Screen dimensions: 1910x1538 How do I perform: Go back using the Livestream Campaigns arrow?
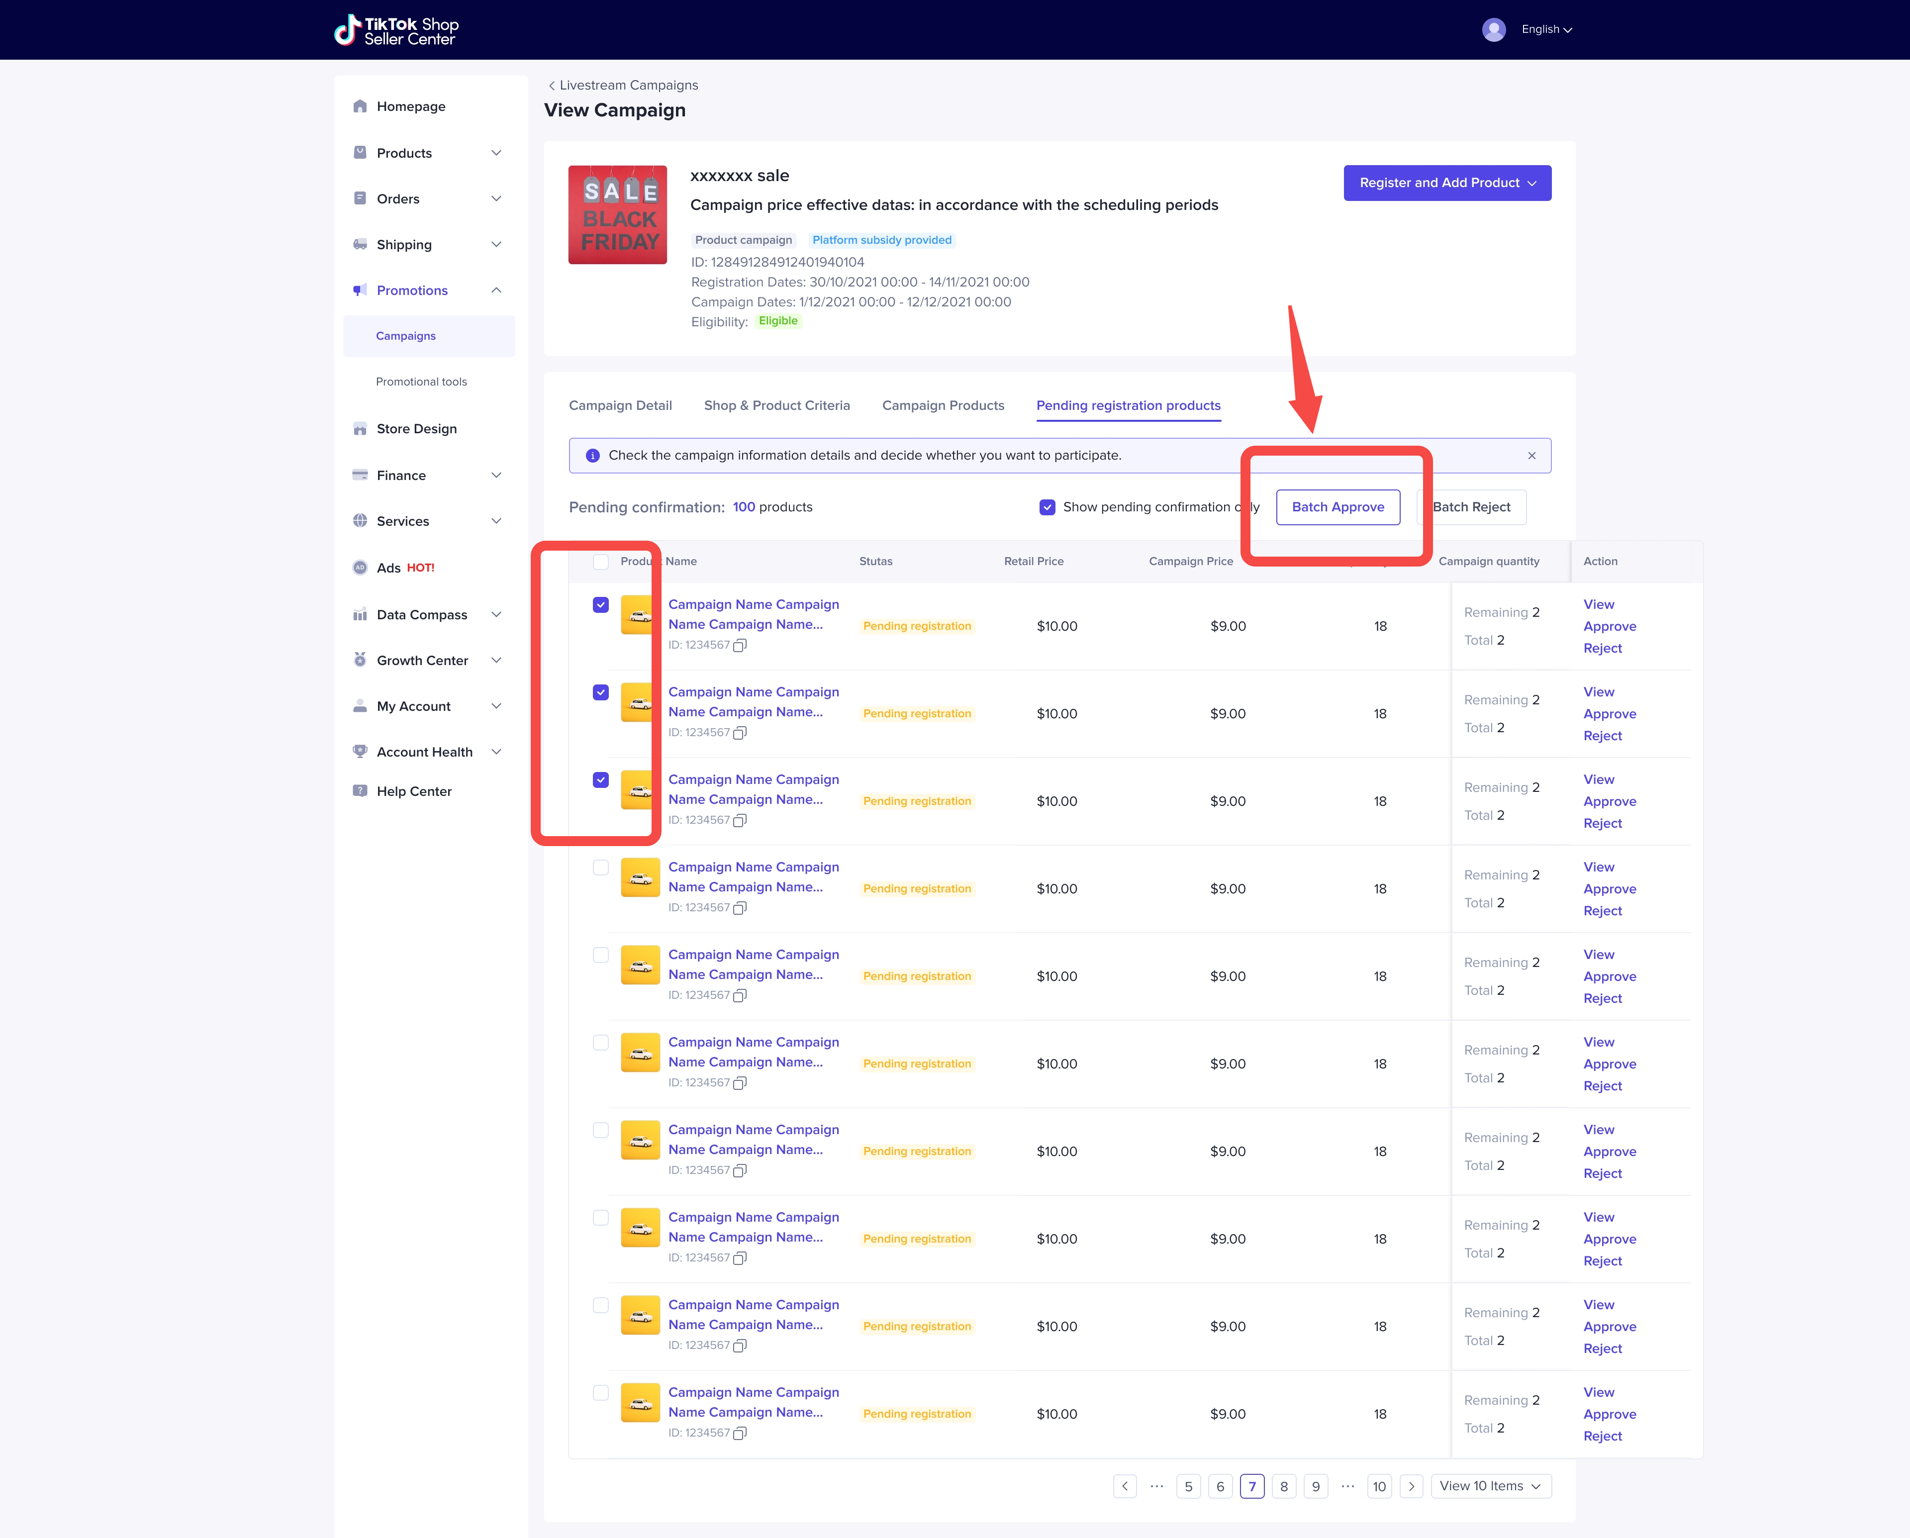pyautogui.click(x=552, y=86)
